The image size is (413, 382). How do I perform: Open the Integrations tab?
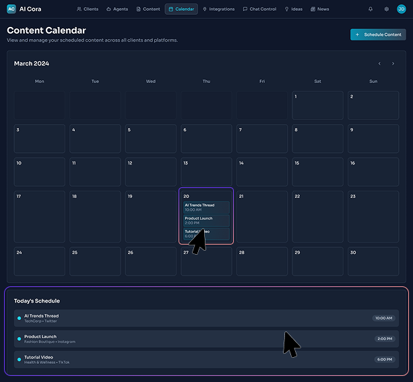point(218,9)
